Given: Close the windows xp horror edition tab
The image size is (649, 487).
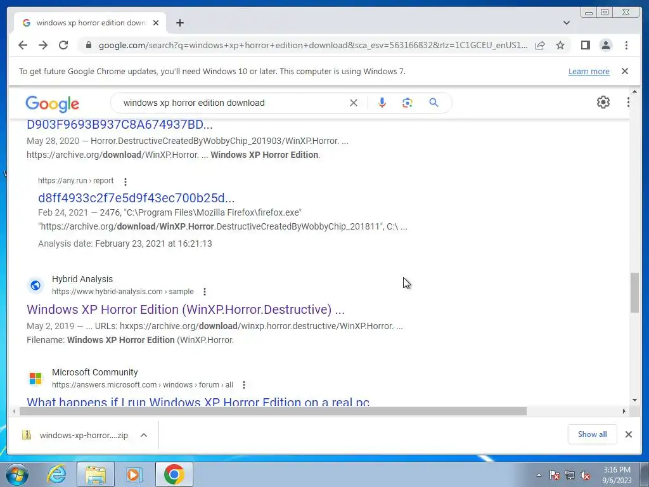Looking at the screenshot, I should (156, 23).
